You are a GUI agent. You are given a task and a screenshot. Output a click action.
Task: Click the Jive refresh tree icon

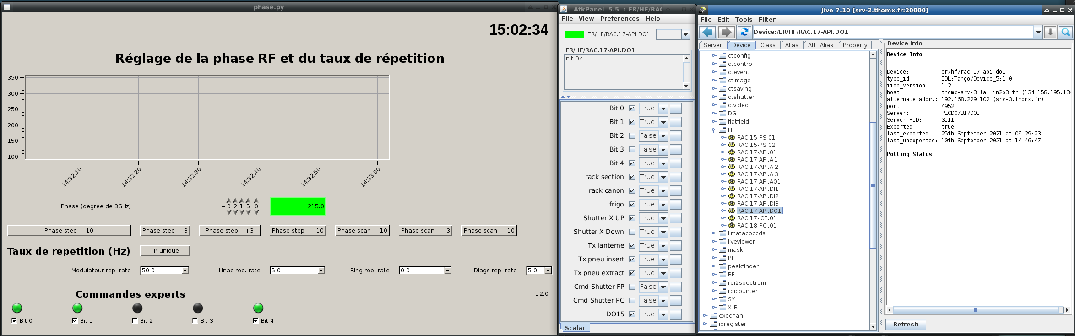[744, 32]
